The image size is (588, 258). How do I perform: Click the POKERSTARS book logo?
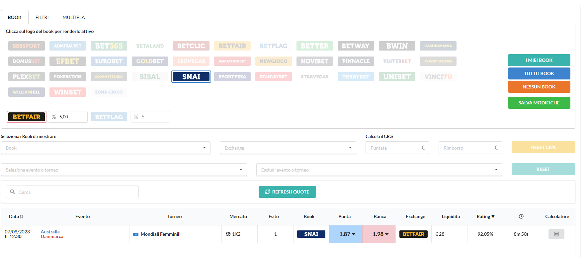coord(68,77)
